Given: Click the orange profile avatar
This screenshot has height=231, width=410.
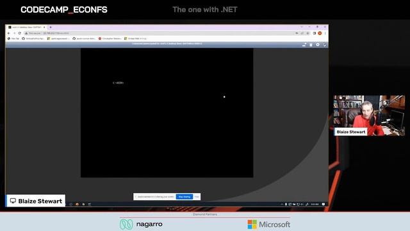Looking at the screenshot, I should [x=320, y=33].
